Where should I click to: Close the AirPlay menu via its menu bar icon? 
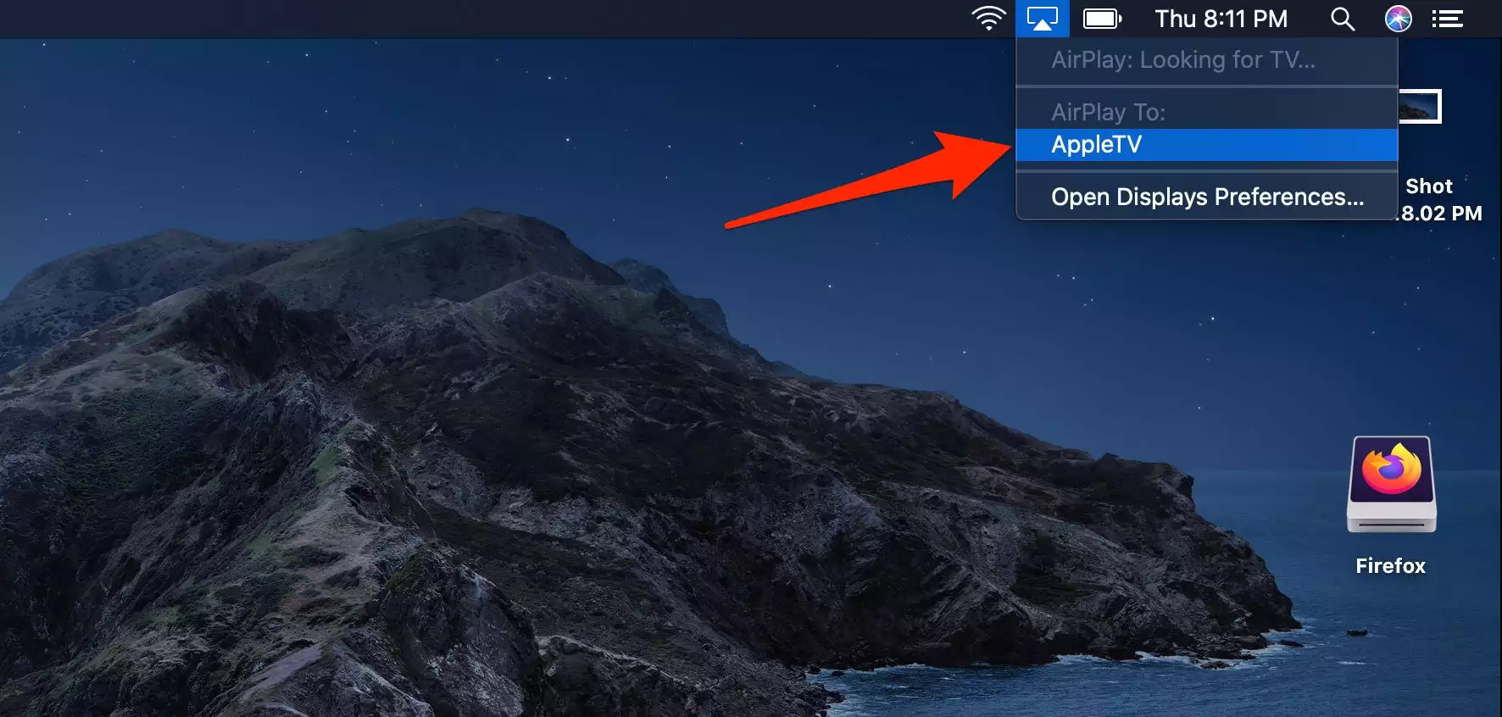pyautogui.click(x=1042, y=19)
